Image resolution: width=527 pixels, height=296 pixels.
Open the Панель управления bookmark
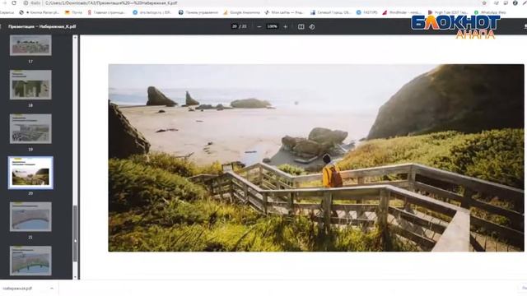click(x=198, y=12)
